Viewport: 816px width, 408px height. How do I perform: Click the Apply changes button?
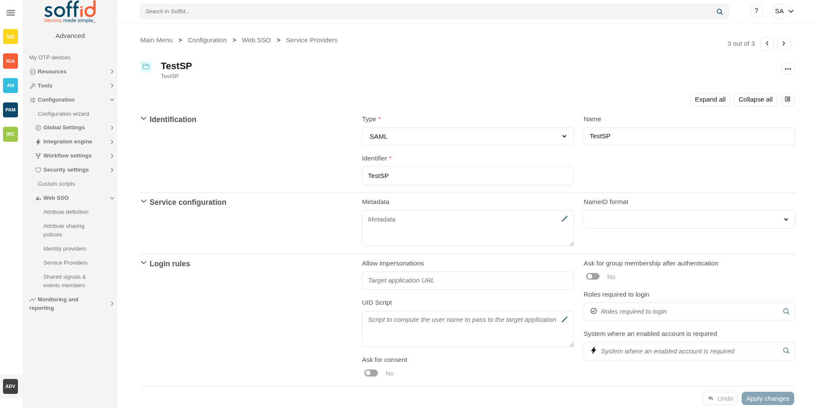coord(768,398)
